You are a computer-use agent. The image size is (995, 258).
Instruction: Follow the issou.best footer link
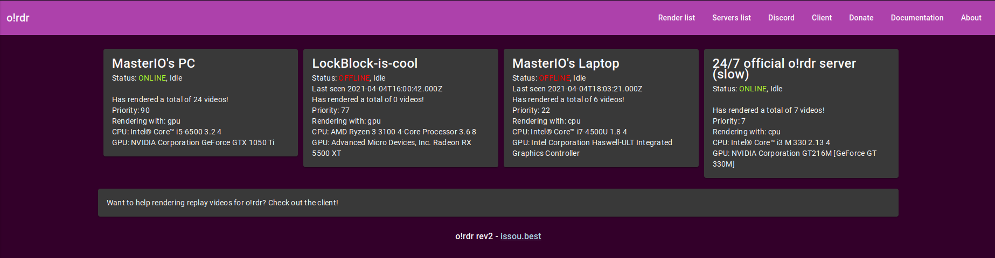[520, 236]
